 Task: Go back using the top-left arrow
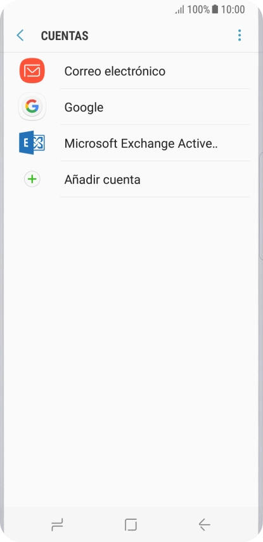point(20,36)
